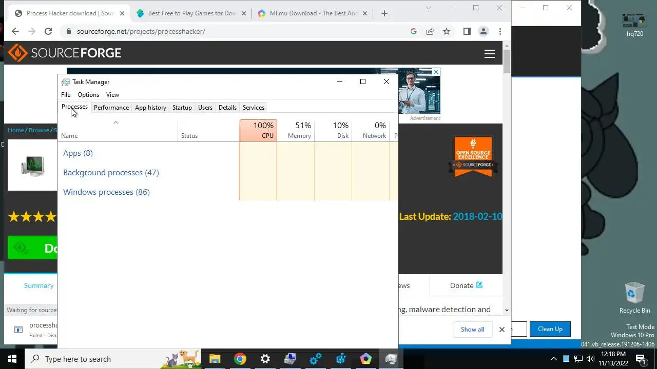657x369 pixels.
Task: Open Task Manager File menu
Action: point(66,95)
